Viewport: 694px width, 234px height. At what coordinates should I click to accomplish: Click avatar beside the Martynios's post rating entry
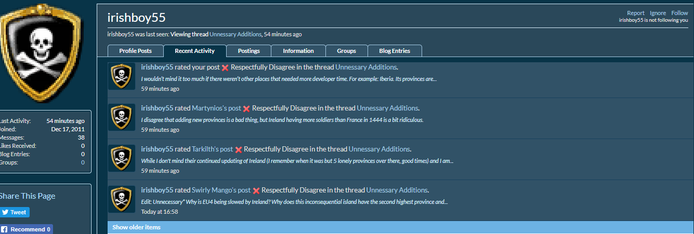121,117
